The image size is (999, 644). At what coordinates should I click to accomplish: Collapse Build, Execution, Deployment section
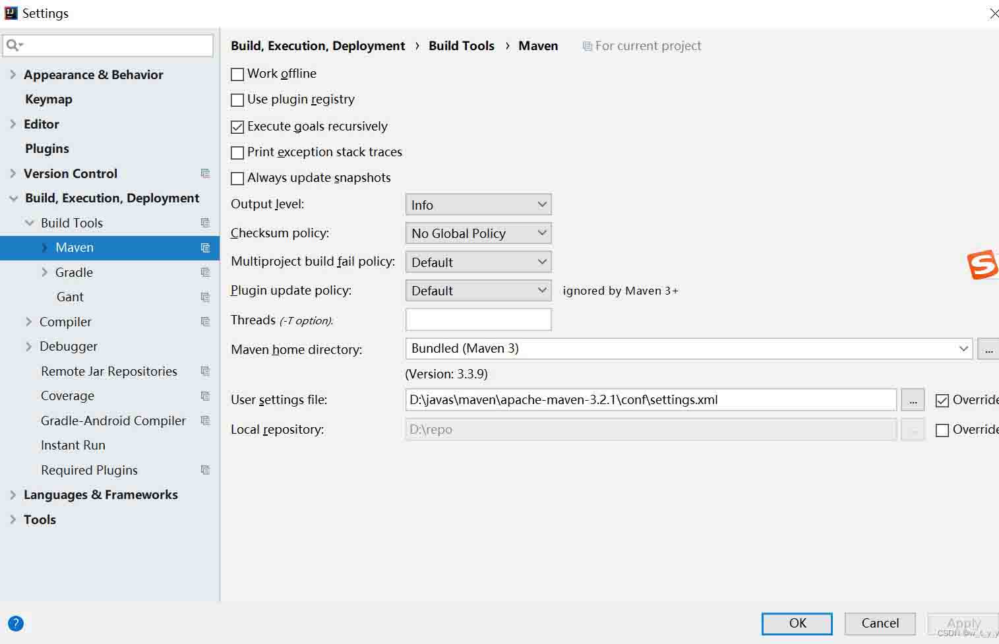click(x=13, y=198)
